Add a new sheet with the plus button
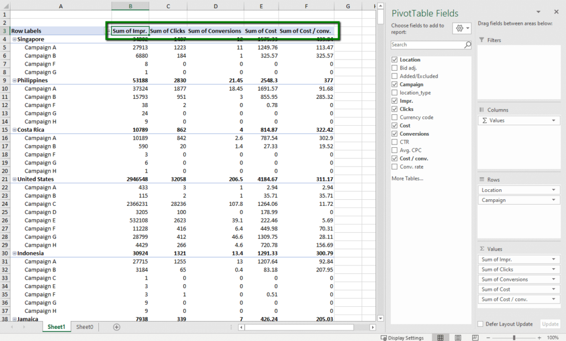Viewport: 566px width, 341px height. pos(116,327)
